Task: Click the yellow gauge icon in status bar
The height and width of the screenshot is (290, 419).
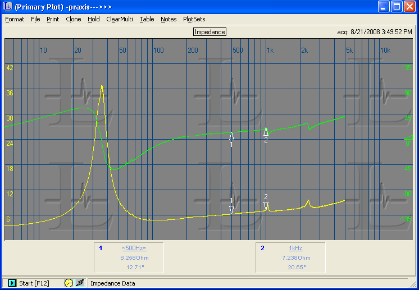Action: tap(69, 283)
